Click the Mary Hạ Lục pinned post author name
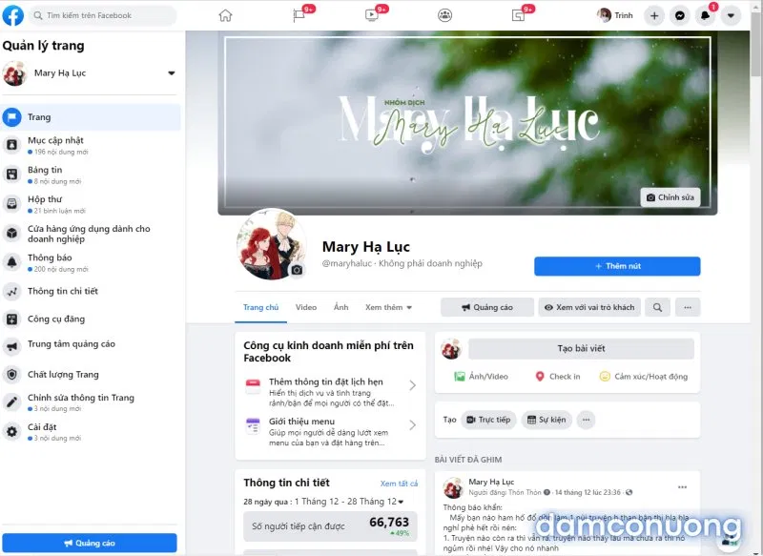Screen dimensions: 763x556 pos(491,482)
